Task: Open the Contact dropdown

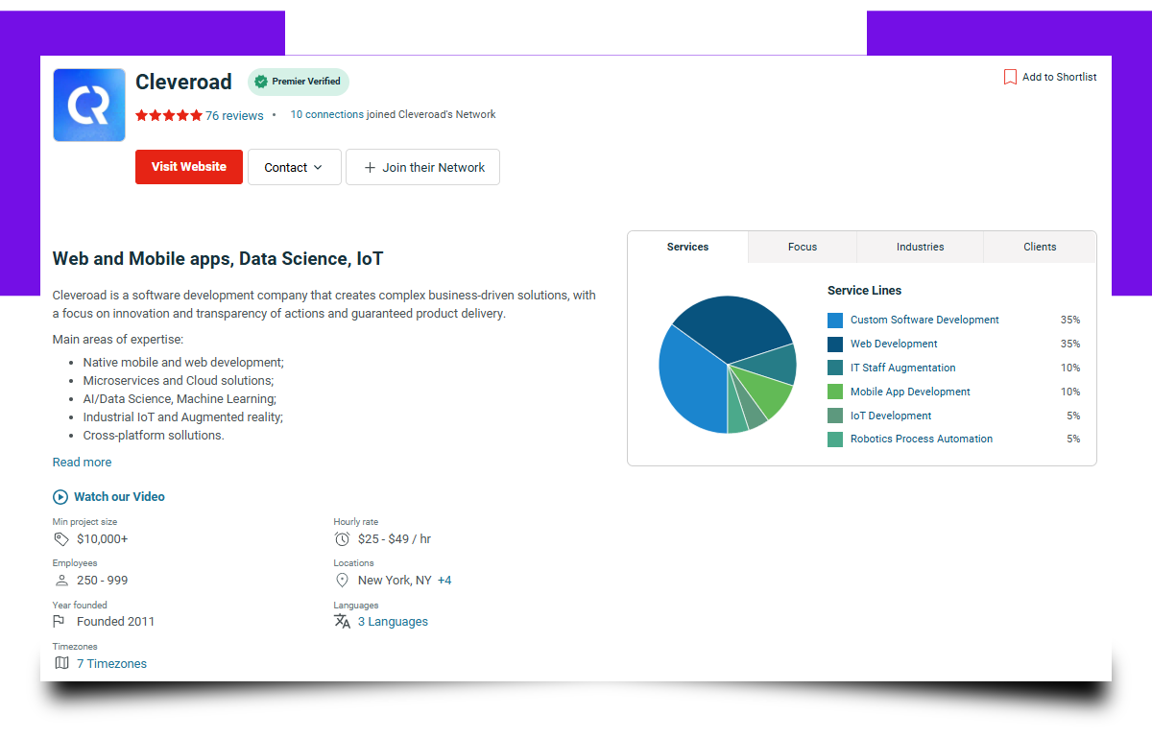Action: [294, 167]
